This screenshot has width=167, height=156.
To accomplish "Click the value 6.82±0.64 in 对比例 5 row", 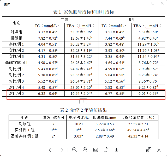I will 48,93.
